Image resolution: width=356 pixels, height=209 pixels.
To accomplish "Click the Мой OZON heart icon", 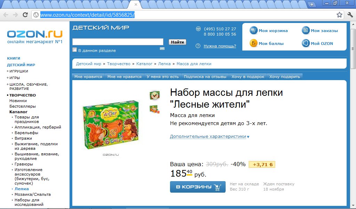I will 306,43.
